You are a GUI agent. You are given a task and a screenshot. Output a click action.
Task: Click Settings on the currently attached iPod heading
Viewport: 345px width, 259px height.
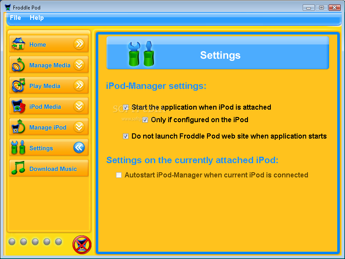(x=192, y=160)
